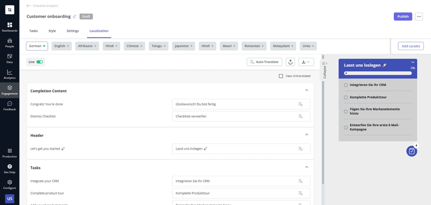Open Production environment switcher
Image resolution: width=431 pixels, height=205 pixels.
[x=10, y=153]
